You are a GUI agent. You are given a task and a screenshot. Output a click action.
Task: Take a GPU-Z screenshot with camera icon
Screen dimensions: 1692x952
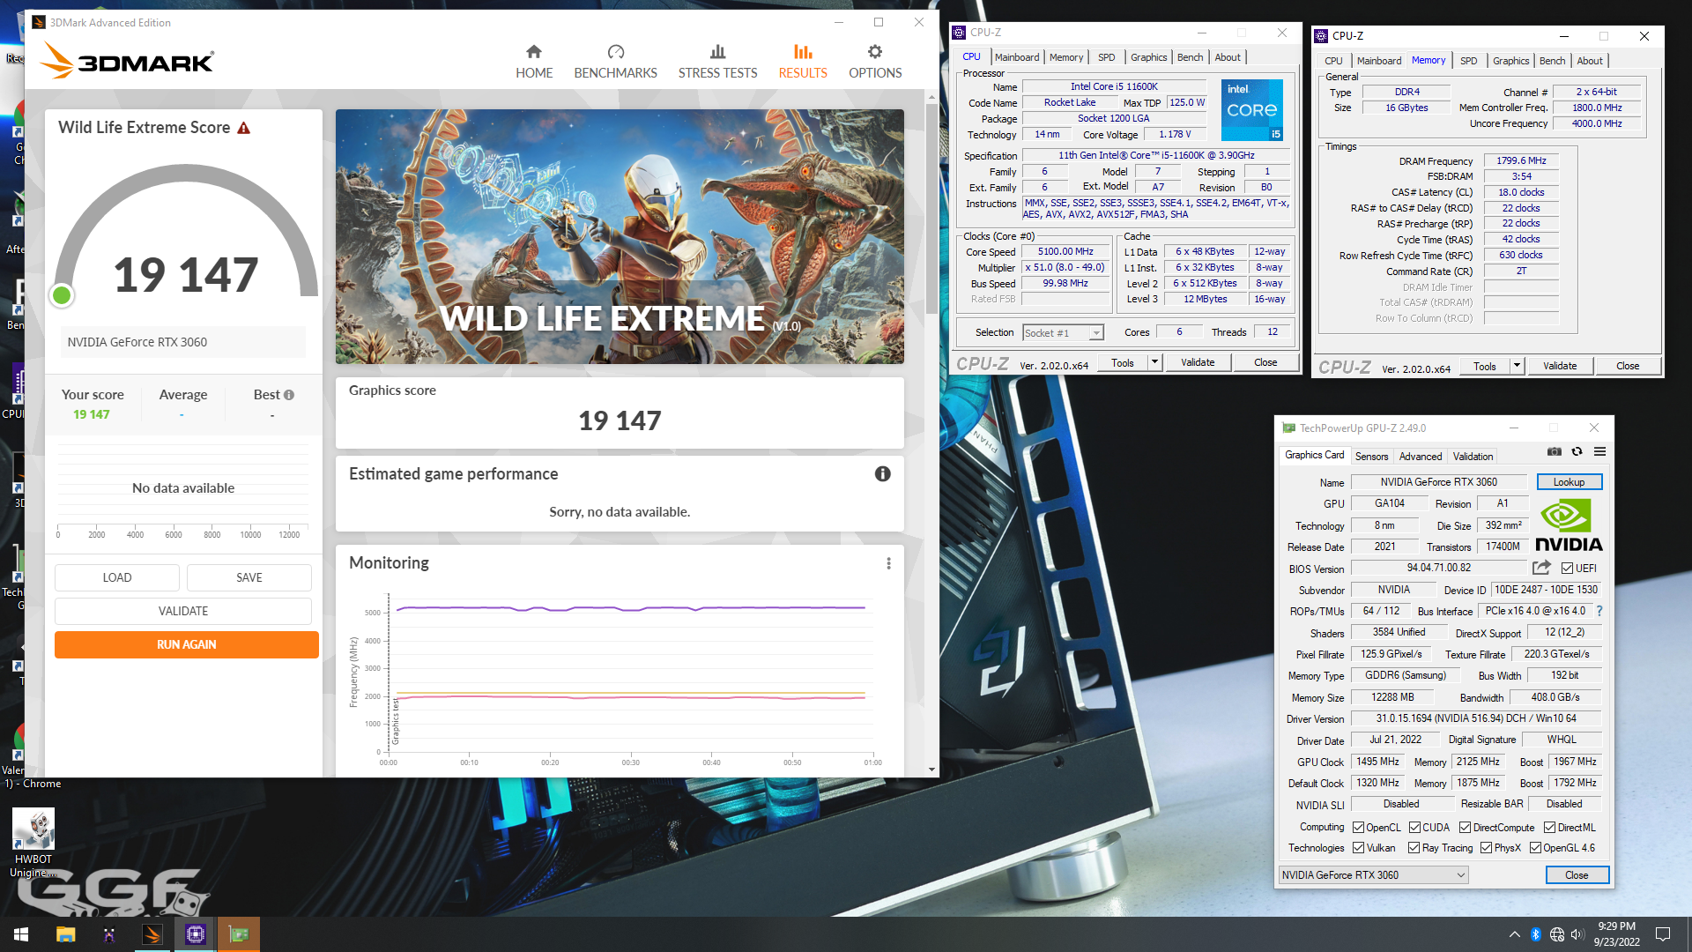[x=1555, y=452]
